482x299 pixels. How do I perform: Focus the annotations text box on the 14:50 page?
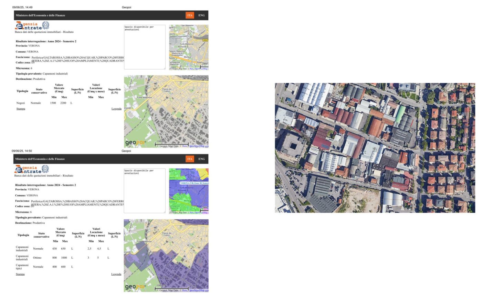(x=145, y=191)
